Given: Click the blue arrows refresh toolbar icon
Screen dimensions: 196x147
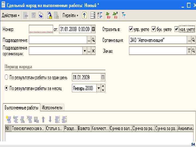Looking at the screenshot, I should [x=41, y=16].
